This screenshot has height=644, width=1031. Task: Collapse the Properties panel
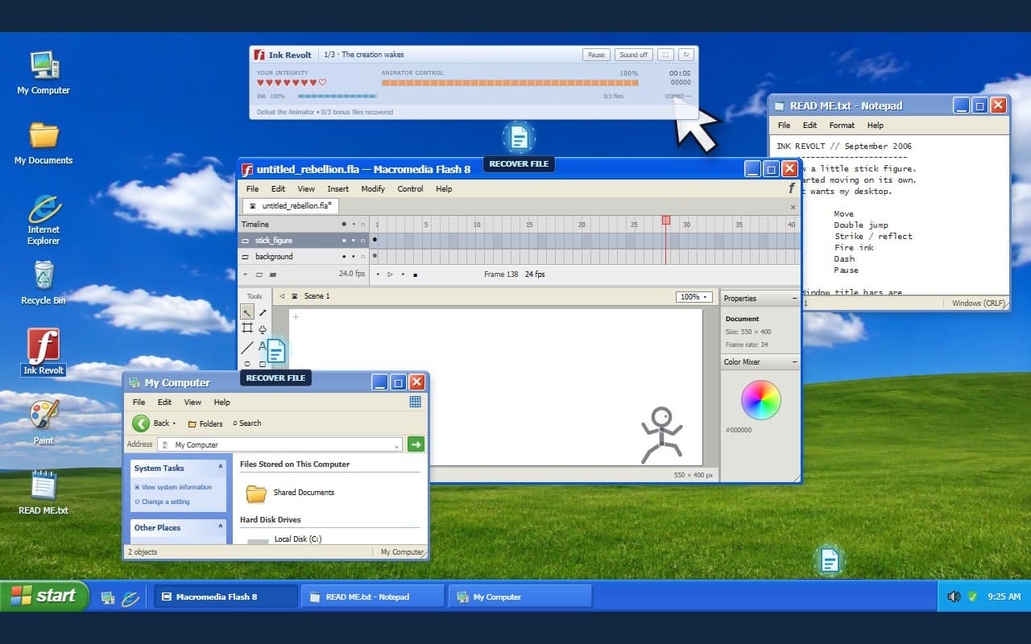(x=794, y=299)
